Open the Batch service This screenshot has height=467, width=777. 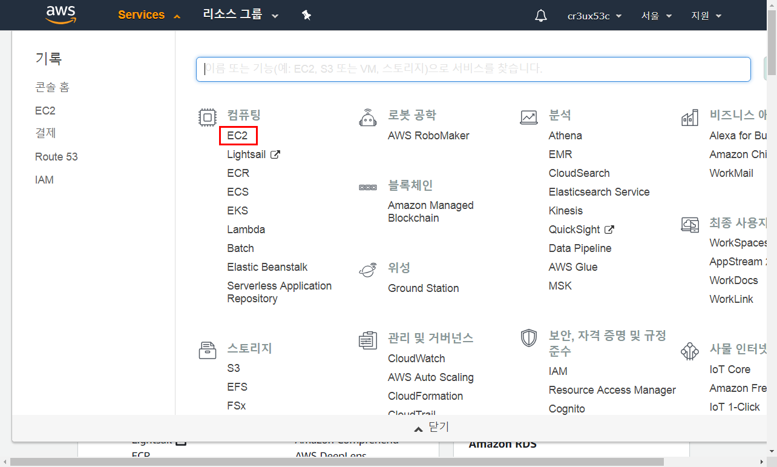[241, 248]
